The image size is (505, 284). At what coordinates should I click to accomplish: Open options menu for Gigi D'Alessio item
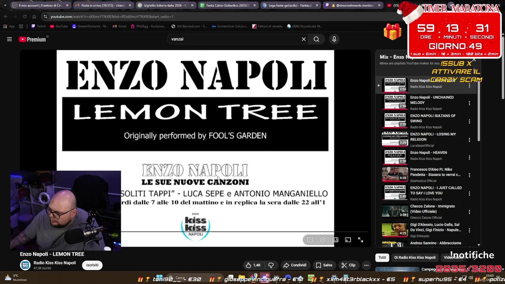469,230
